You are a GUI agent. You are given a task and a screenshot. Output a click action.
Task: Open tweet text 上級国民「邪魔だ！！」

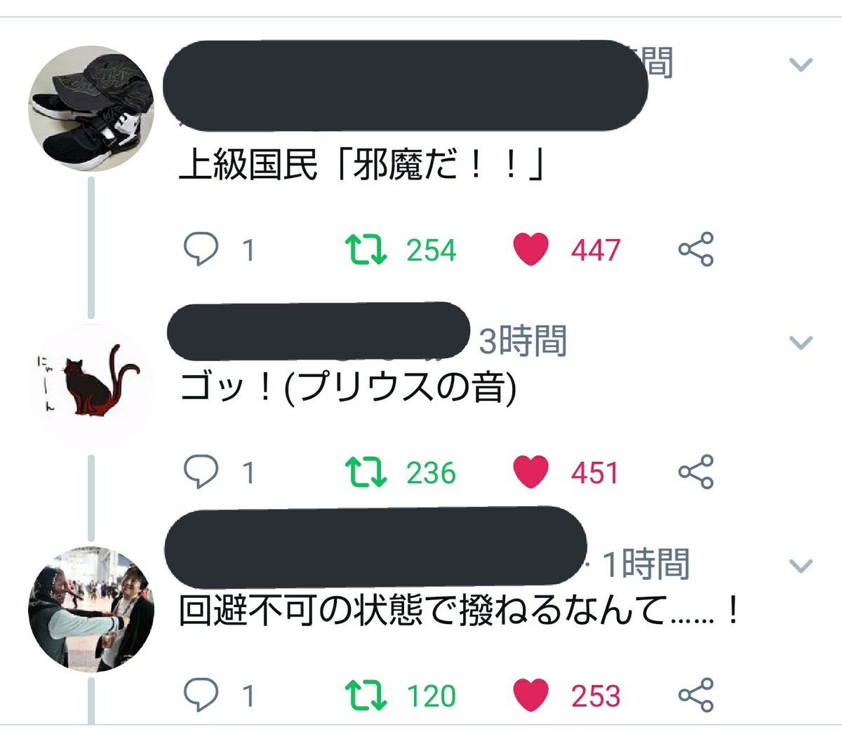click(362, 166)
